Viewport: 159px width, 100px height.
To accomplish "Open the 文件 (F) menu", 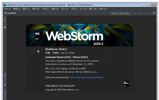I will pos(7,9).
